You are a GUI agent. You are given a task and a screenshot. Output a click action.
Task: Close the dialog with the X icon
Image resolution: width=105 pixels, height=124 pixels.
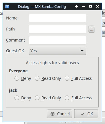click(97, 6)
